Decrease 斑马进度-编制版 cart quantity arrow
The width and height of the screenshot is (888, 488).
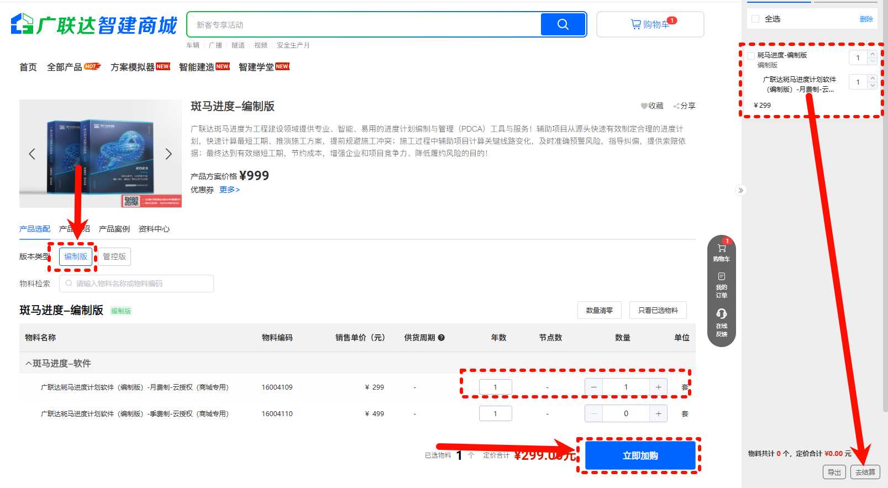click(873, 61)
